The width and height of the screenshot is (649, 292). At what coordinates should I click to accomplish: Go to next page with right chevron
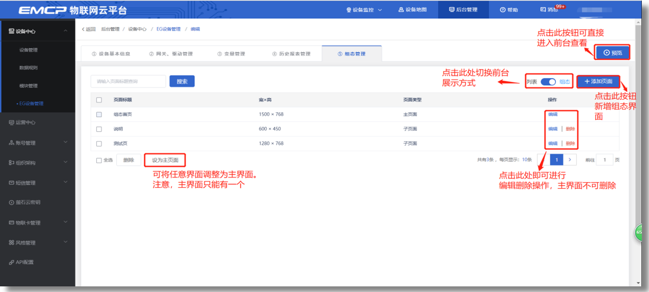pos(570,160)
